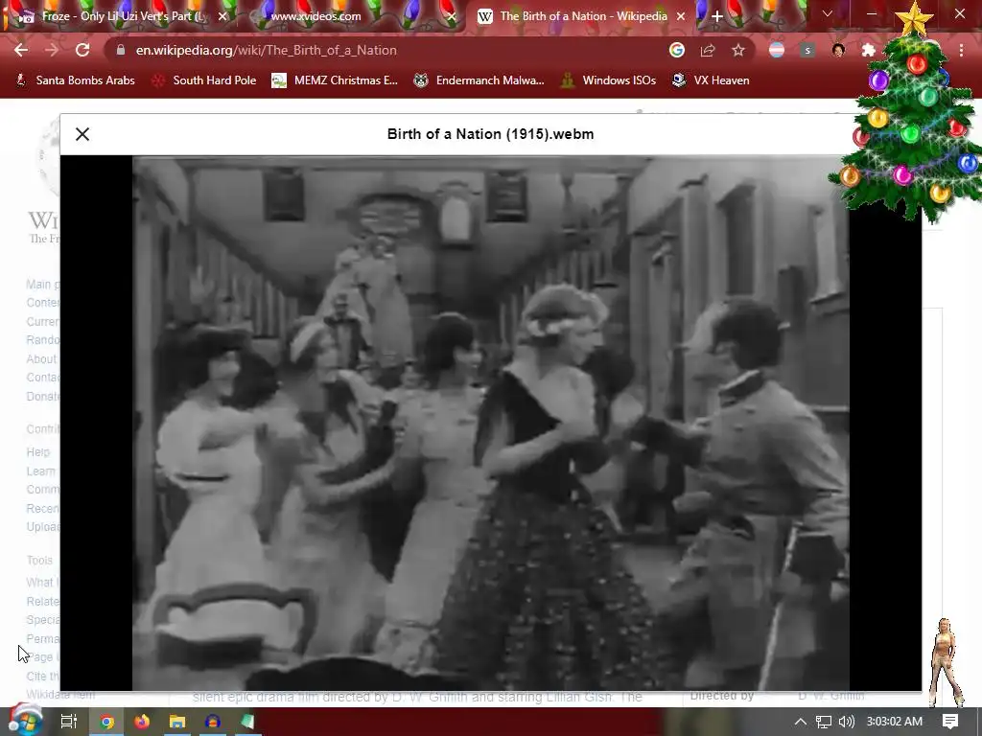Close the Birth of a Nation Wikipedia tab
982x736 pixels.
[x=681, y=16]
